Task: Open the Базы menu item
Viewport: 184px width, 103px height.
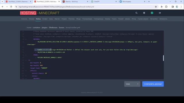Action: coord(51,19)
